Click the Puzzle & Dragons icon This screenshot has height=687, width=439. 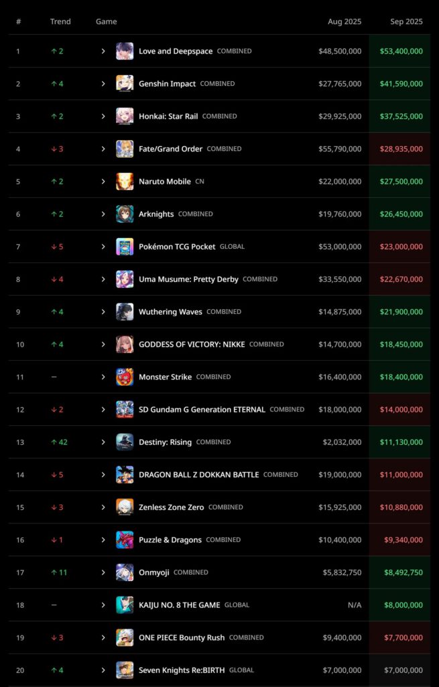pyautogui.click(x=125, y=540)
